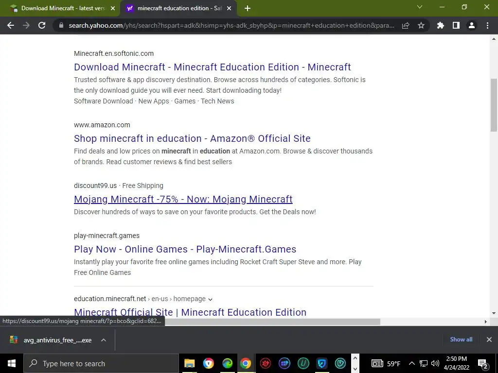The image size is (498, 373).
Task: Open Shop minecraft in education Amazon link
Action: pyautogui.click(x=192, y=138)
